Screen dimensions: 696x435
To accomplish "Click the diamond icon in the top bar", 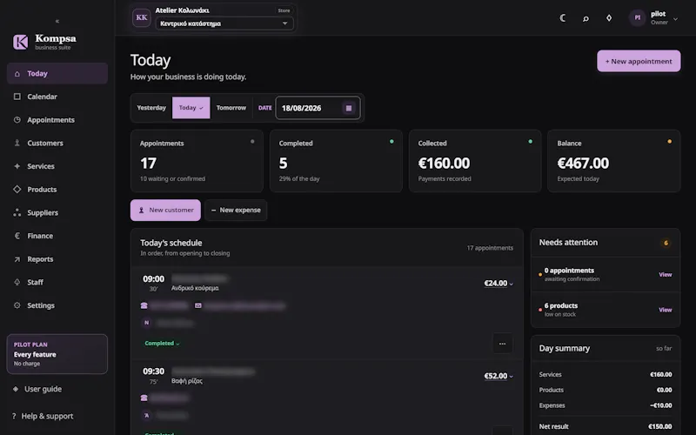I will pos(609,17).
